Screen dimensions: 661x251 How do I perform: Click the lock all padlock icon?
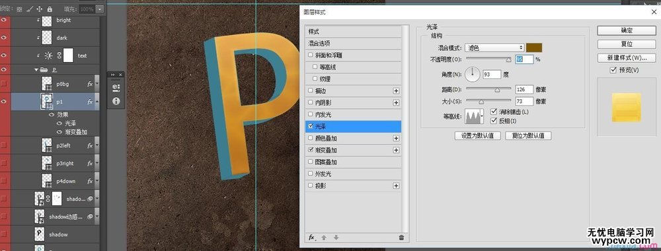pos(50,9)
